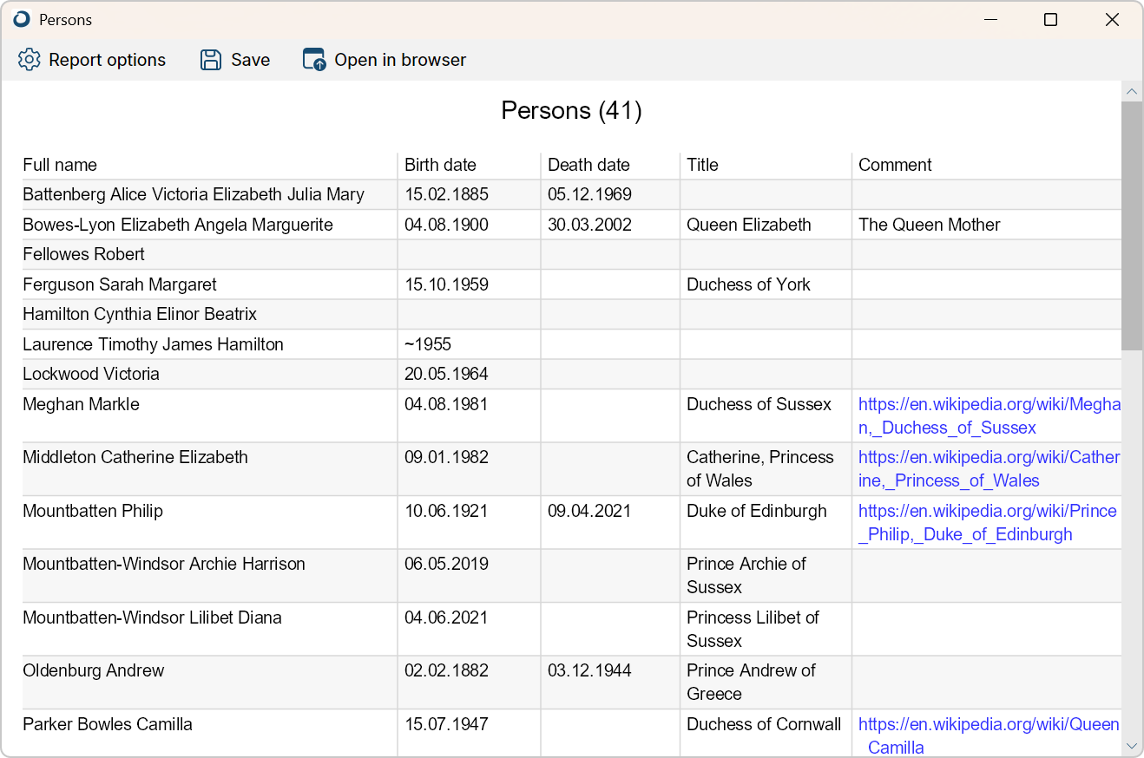Screen dimensions: 1144x758
Task: Choose Open in browser label
Action: [400, 60]
